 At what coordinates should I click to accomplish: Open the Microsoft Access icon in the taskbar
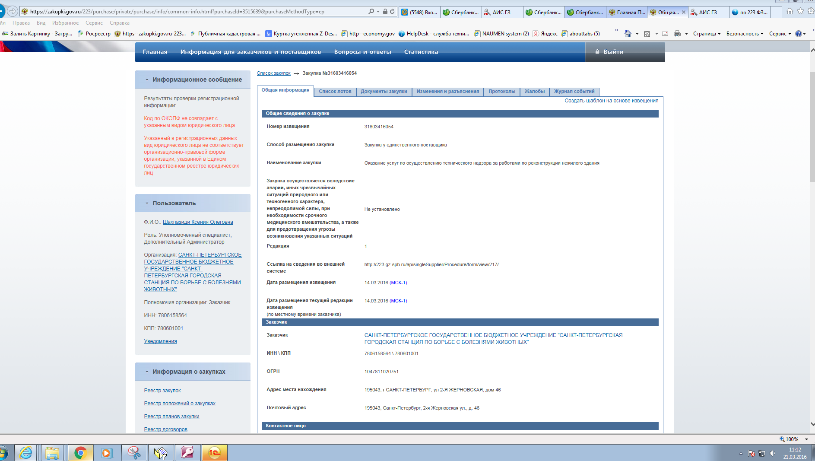point(187,453)
